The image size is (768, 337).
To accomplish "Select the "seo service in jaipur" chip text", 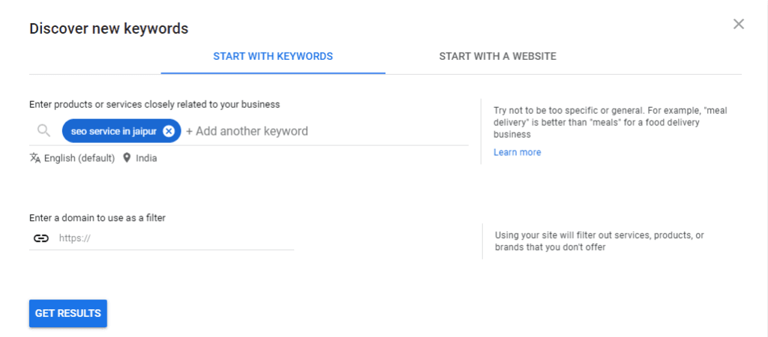I will point(115,131).
